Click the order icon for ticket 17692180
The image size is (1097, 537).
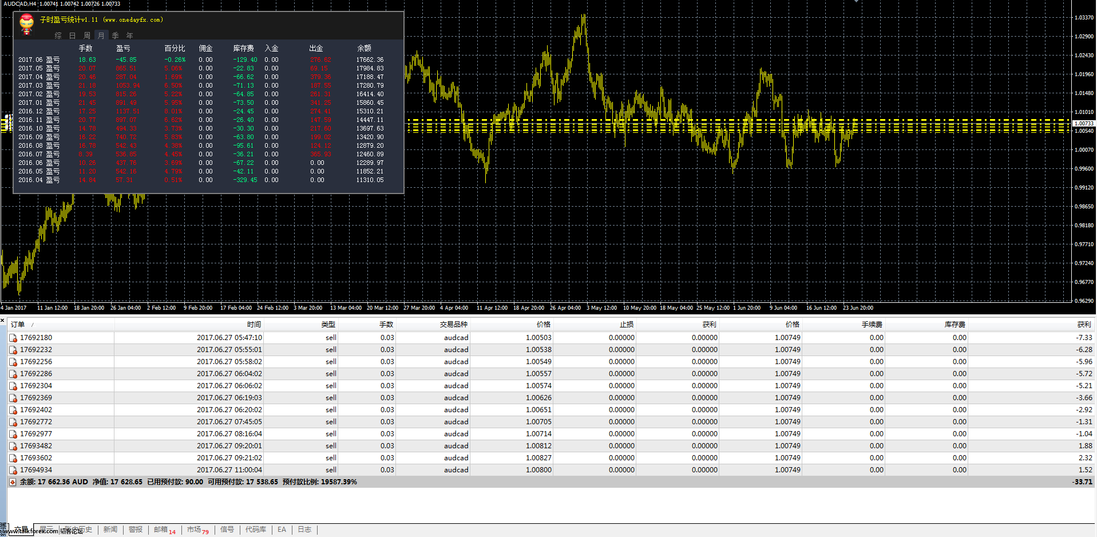(x=13, y=338)
